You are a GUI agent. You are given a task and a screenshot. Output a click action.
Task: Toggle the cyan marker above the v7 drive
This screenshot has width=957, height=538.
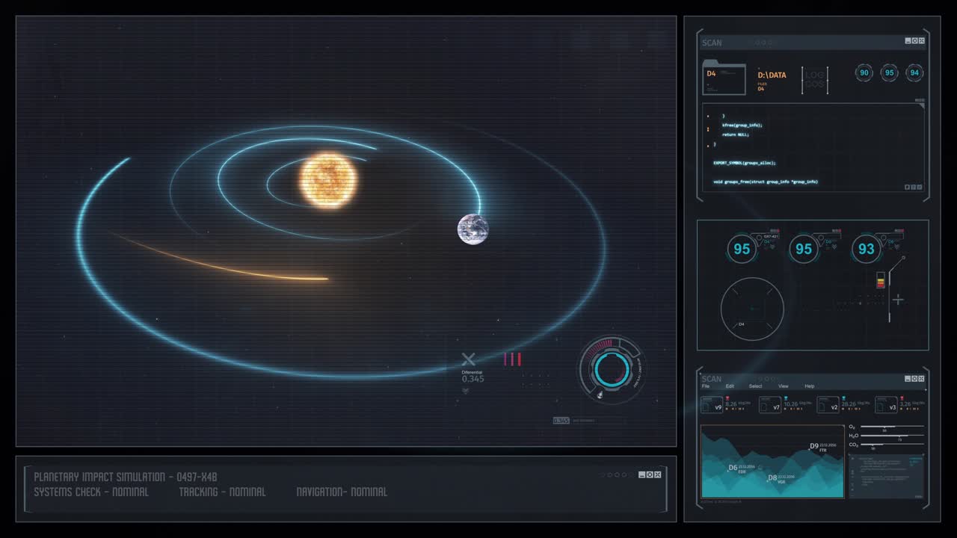click(x=786, y=398)
